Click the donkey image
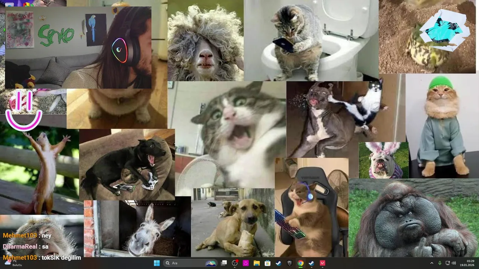479x269 pixels. tap(137, 229)
